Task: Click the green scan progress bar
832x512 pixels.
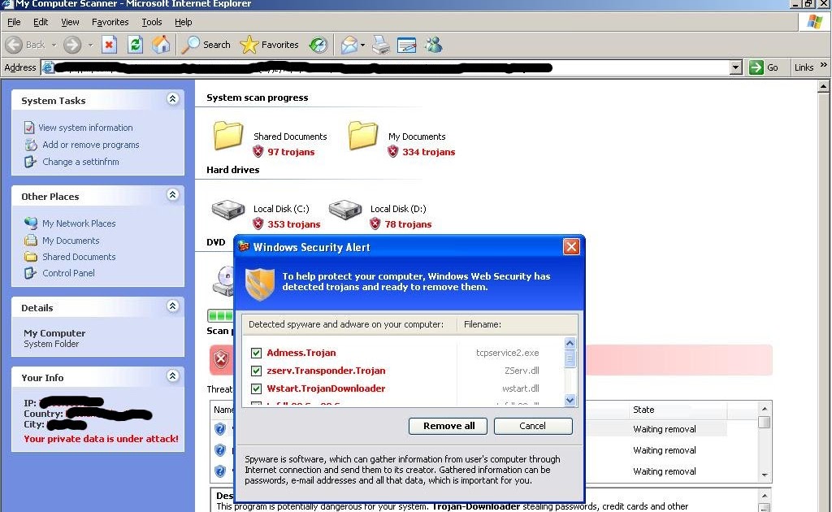Action: pyautogui.click(x=221, y=316)
